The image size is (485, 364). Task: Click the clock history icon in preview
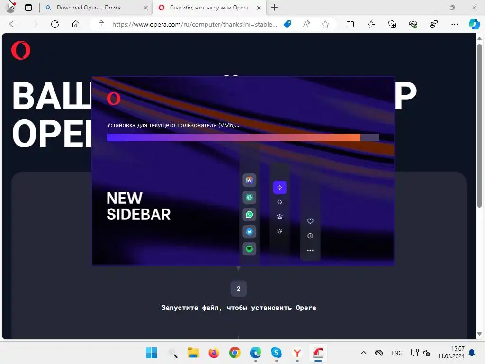pyautogui.click(x=310, y=236)
